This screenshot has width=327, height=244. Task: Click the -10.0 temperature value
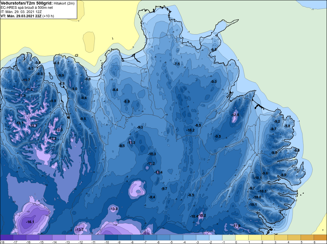tap(257, 197)
